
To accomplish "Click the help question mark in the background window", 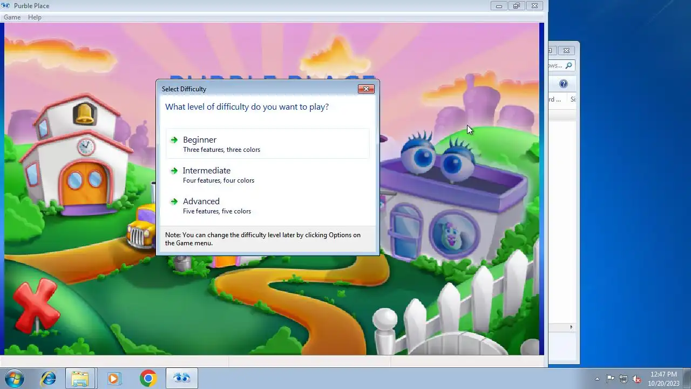I will pos(564,84).
